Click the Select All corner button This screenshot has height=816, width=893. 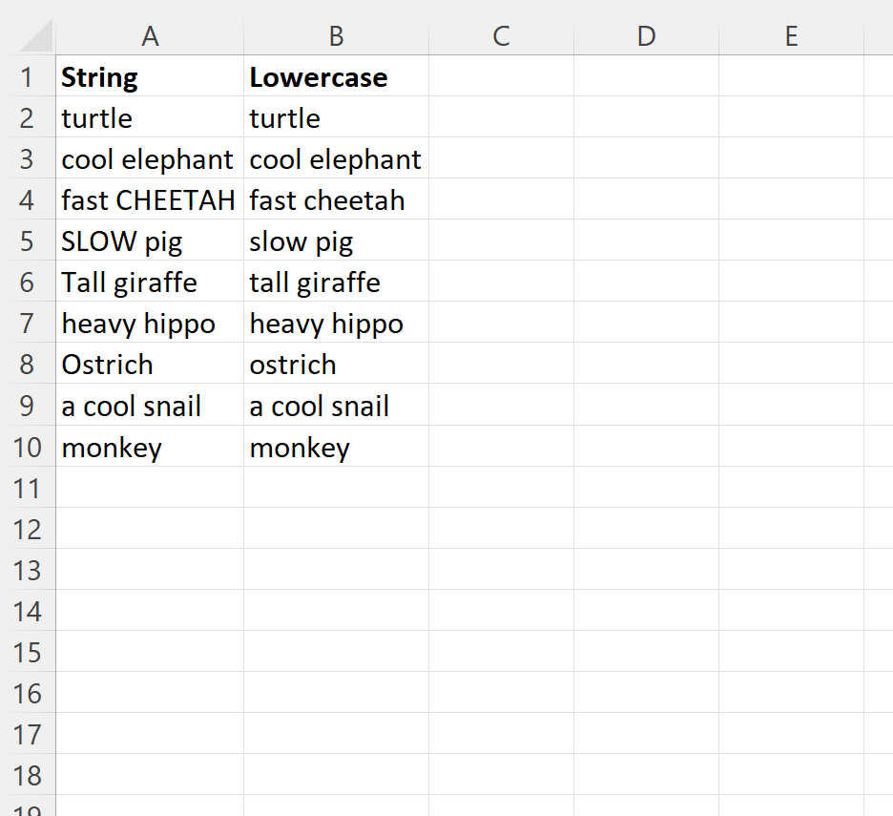28,36
